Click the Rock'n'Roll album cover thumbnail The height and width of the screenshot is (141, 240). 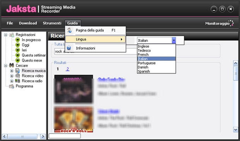74,119
